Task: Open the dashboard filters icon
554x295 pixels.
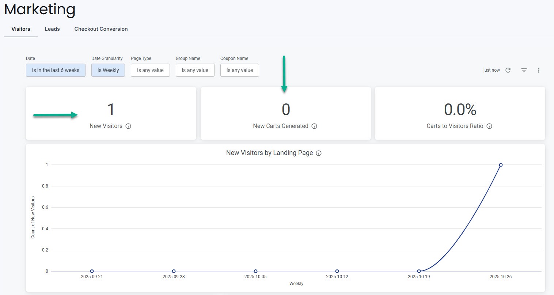Action: 524,70
